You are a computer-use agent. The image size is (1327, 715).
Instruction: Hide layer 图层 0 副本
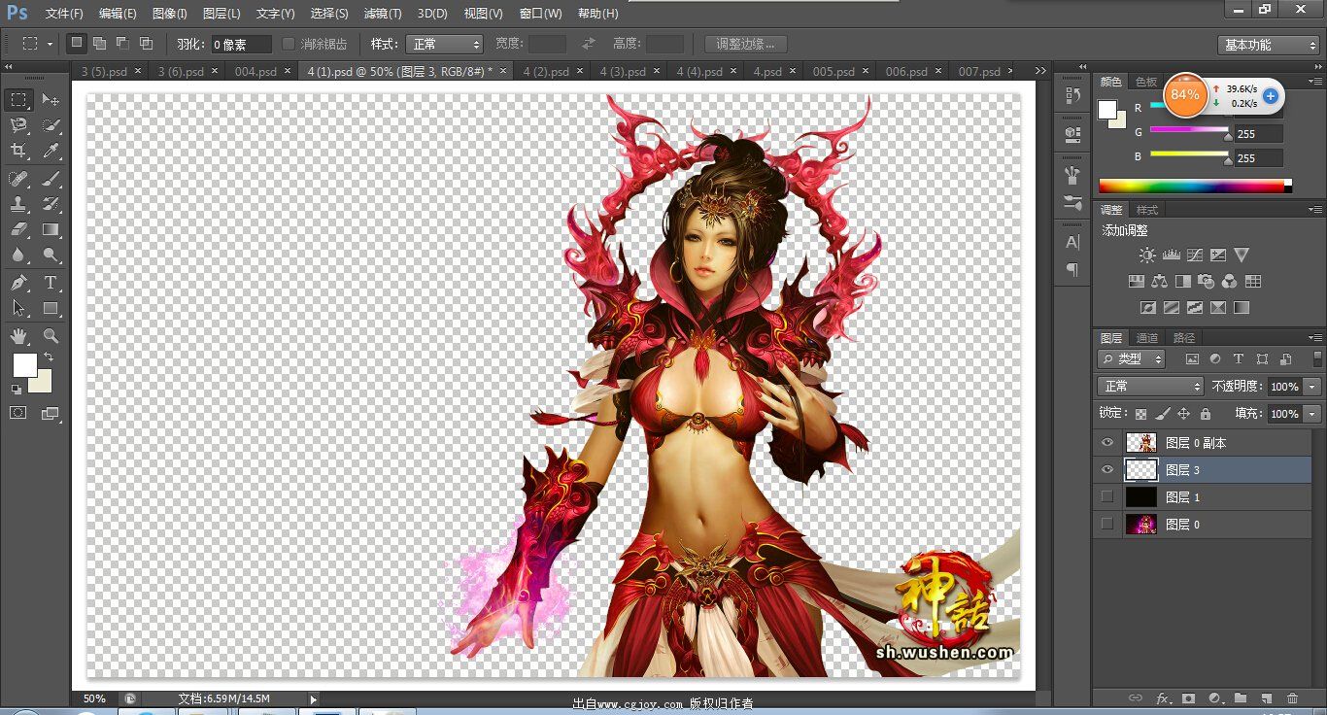pyautogui.click(x=1106, y=443)
